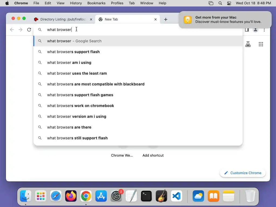Open Finder from the Dock
This screenshot has height=207, width=276.
tap(26, 196)
